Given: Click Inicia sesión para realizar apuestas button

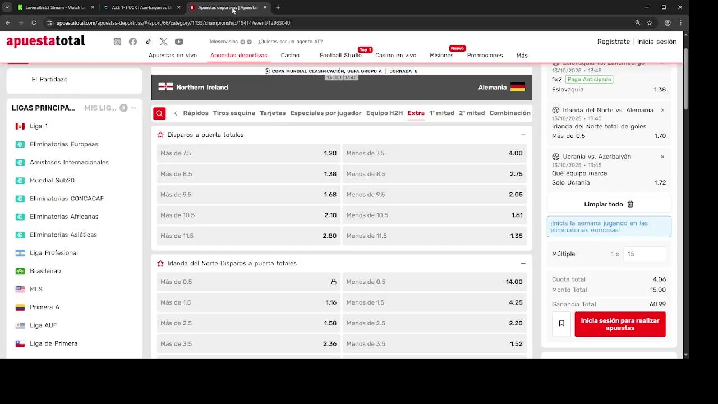Looking at the screenshot, I should point(620,324).
